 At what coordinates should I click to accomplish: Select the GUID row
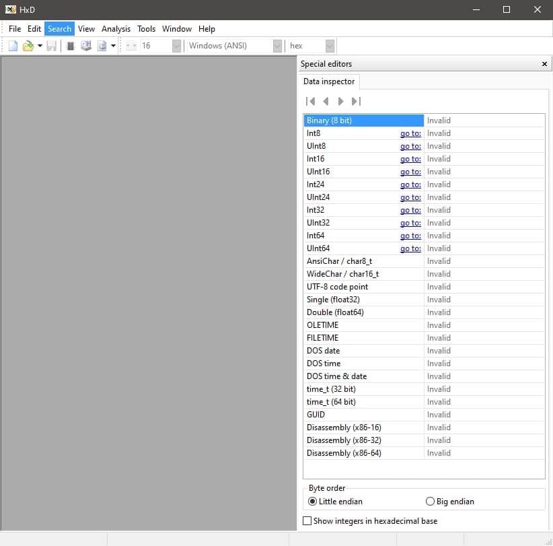(424, 415)
